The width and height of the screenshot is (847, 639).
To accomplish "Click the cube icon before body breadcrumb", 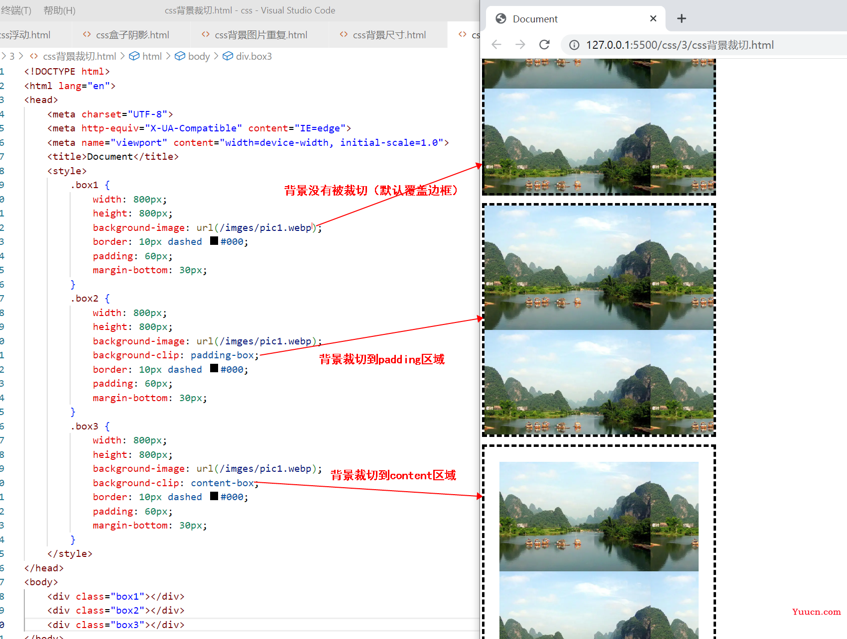I will point(180,56).
